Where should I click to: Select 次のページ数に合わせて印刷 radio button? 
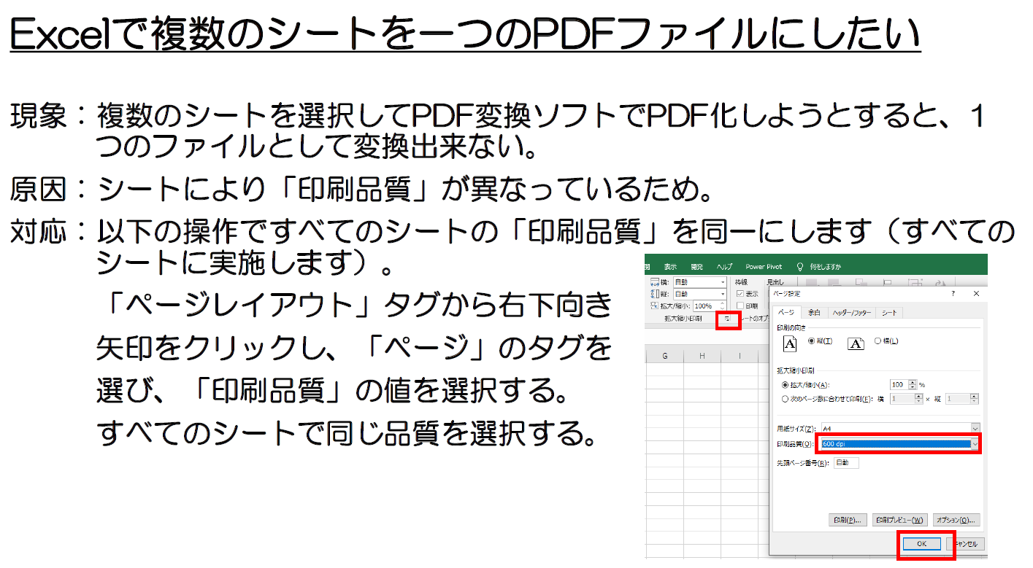coord(785,400)
